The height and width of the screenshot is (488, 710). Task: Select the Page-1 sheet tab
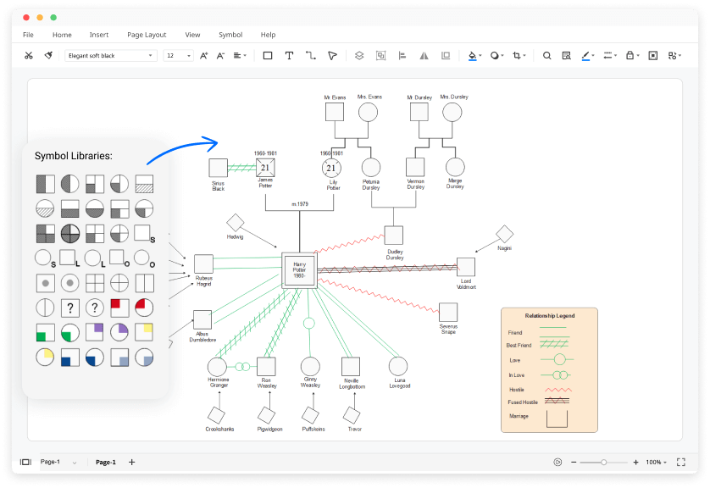(x=106, y=463)
